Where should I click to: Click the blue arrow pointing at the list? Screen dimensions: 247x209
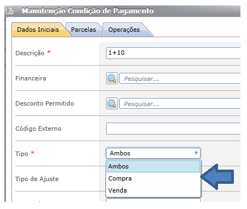(217, 177)
